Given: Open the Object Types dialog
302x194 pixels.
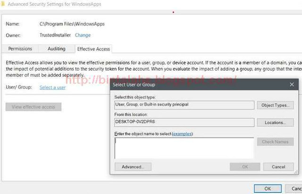Looking at the screenshot, I should point(275,105).
